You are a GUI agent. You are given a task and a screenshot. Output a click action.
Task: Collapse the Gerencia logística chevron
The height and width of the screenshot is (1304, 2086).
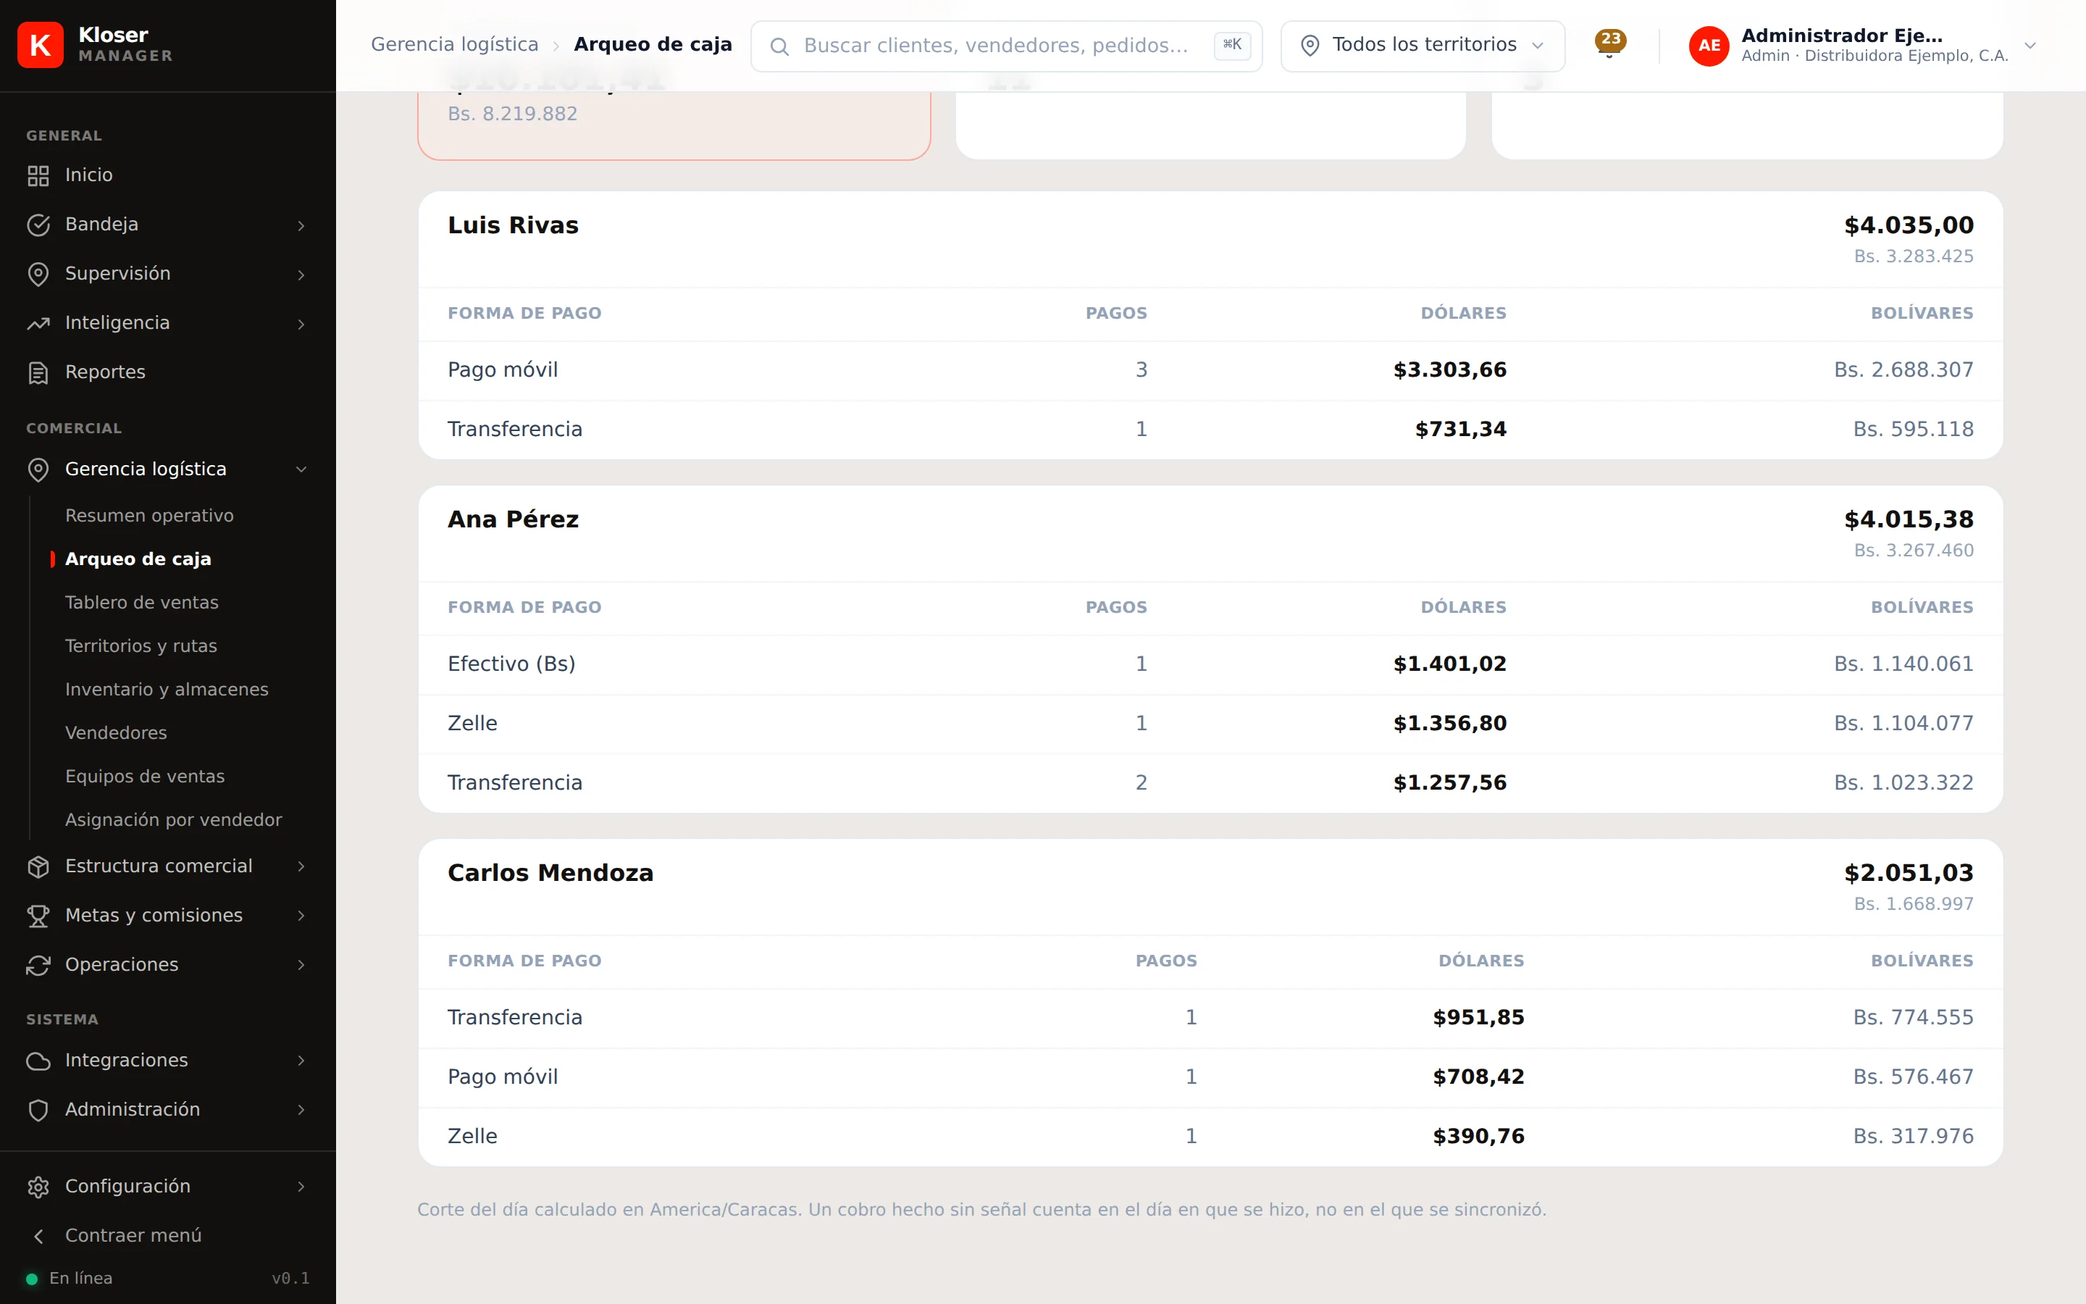click(x=301, y=469)
